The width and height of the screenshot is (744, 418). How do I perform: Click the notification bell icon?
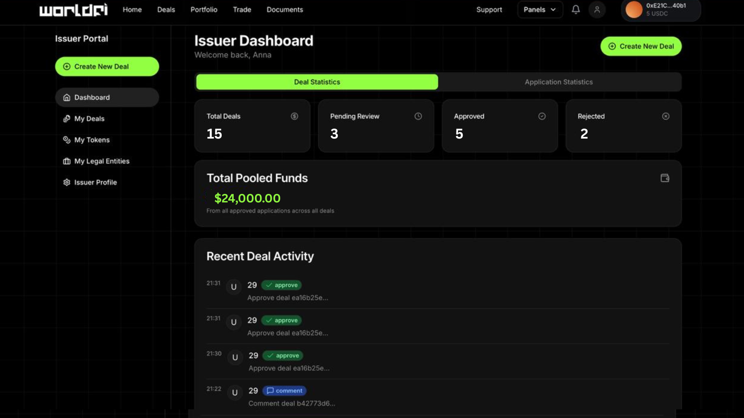(576, 10)
